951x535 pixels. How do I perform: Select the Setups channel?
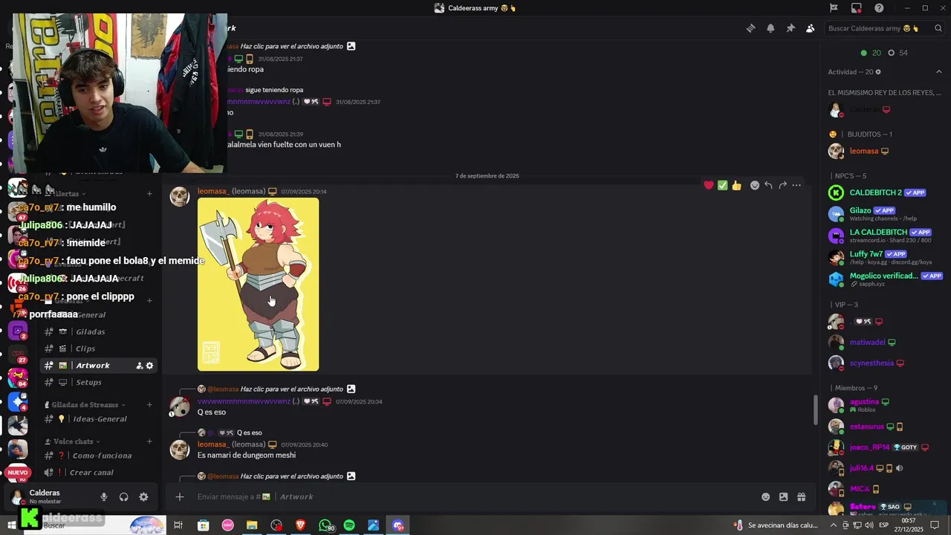pyautogui.click(x=98, y=382)
